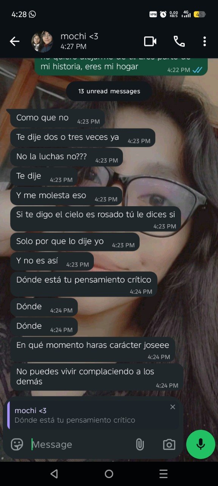The image size is (218, 486).
Task: Open recent apps from navigation bar
Action: tap(163, 473)
